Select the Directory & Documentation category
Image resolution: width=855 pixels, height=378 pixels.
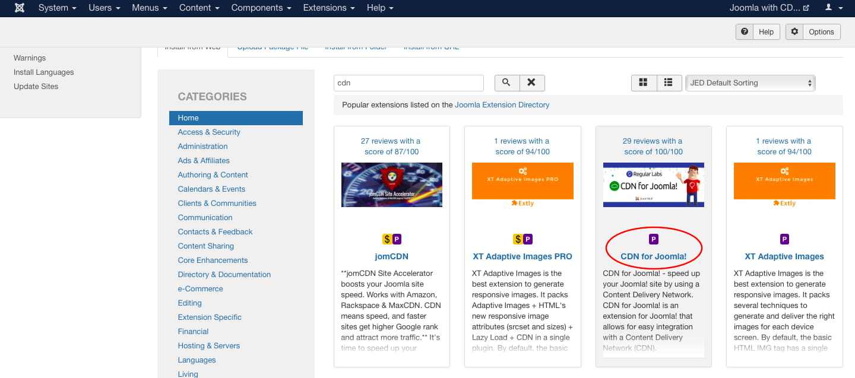[x=224, y=274]
